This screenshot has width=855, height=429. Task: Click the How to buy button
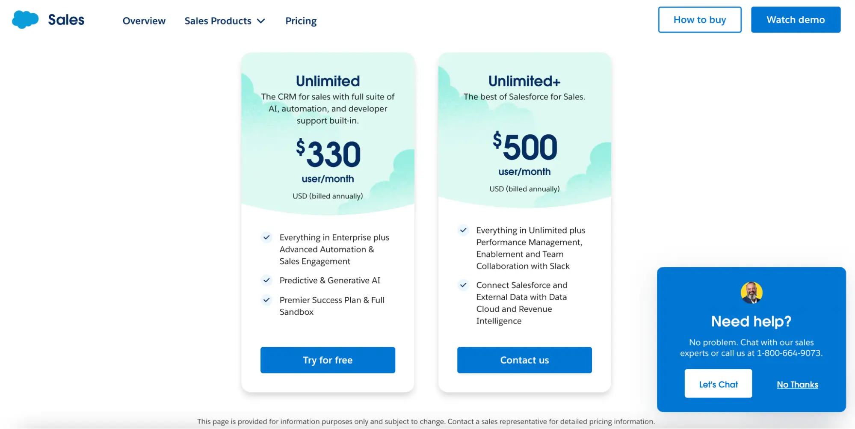click(x=699, y=20)
